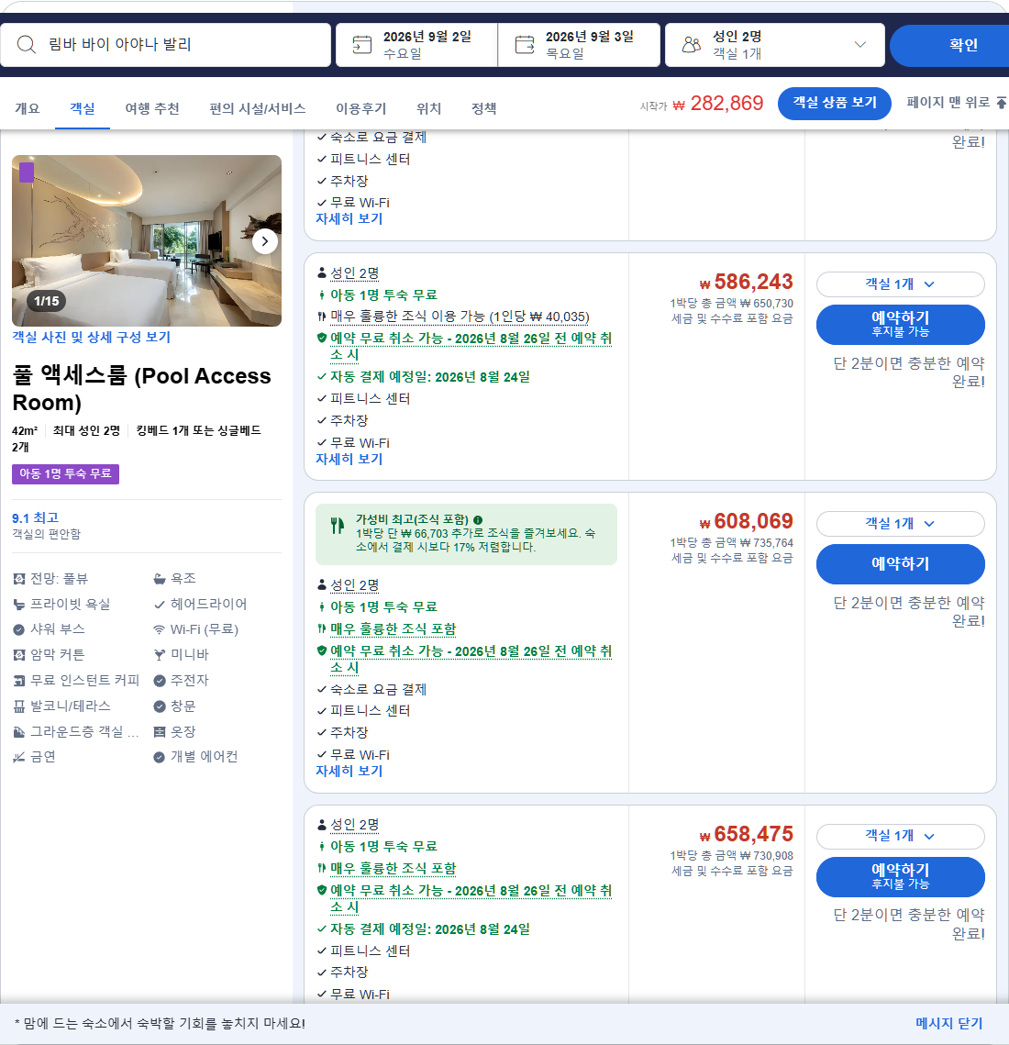Click the Wi-Fi (무료) icon
Image resolution: width=1009 pixels, height=1045 pixels.
click(160, 629)
